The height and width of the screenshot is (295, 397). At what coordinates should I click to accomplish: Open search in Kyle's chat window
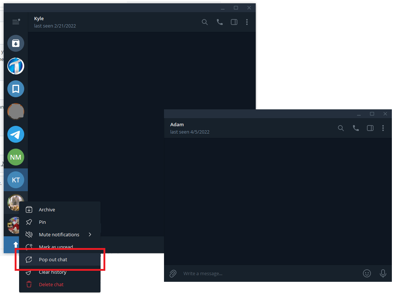click(x=205, y=22)
